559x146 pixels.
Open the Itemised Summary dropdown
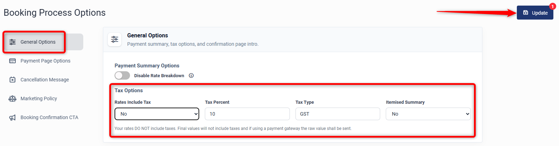pyautogui.click(x=428, y=114)
